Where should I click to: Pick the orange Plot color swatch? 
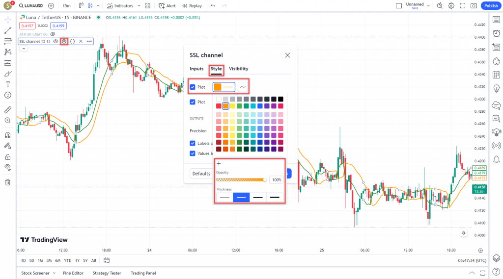218,87
